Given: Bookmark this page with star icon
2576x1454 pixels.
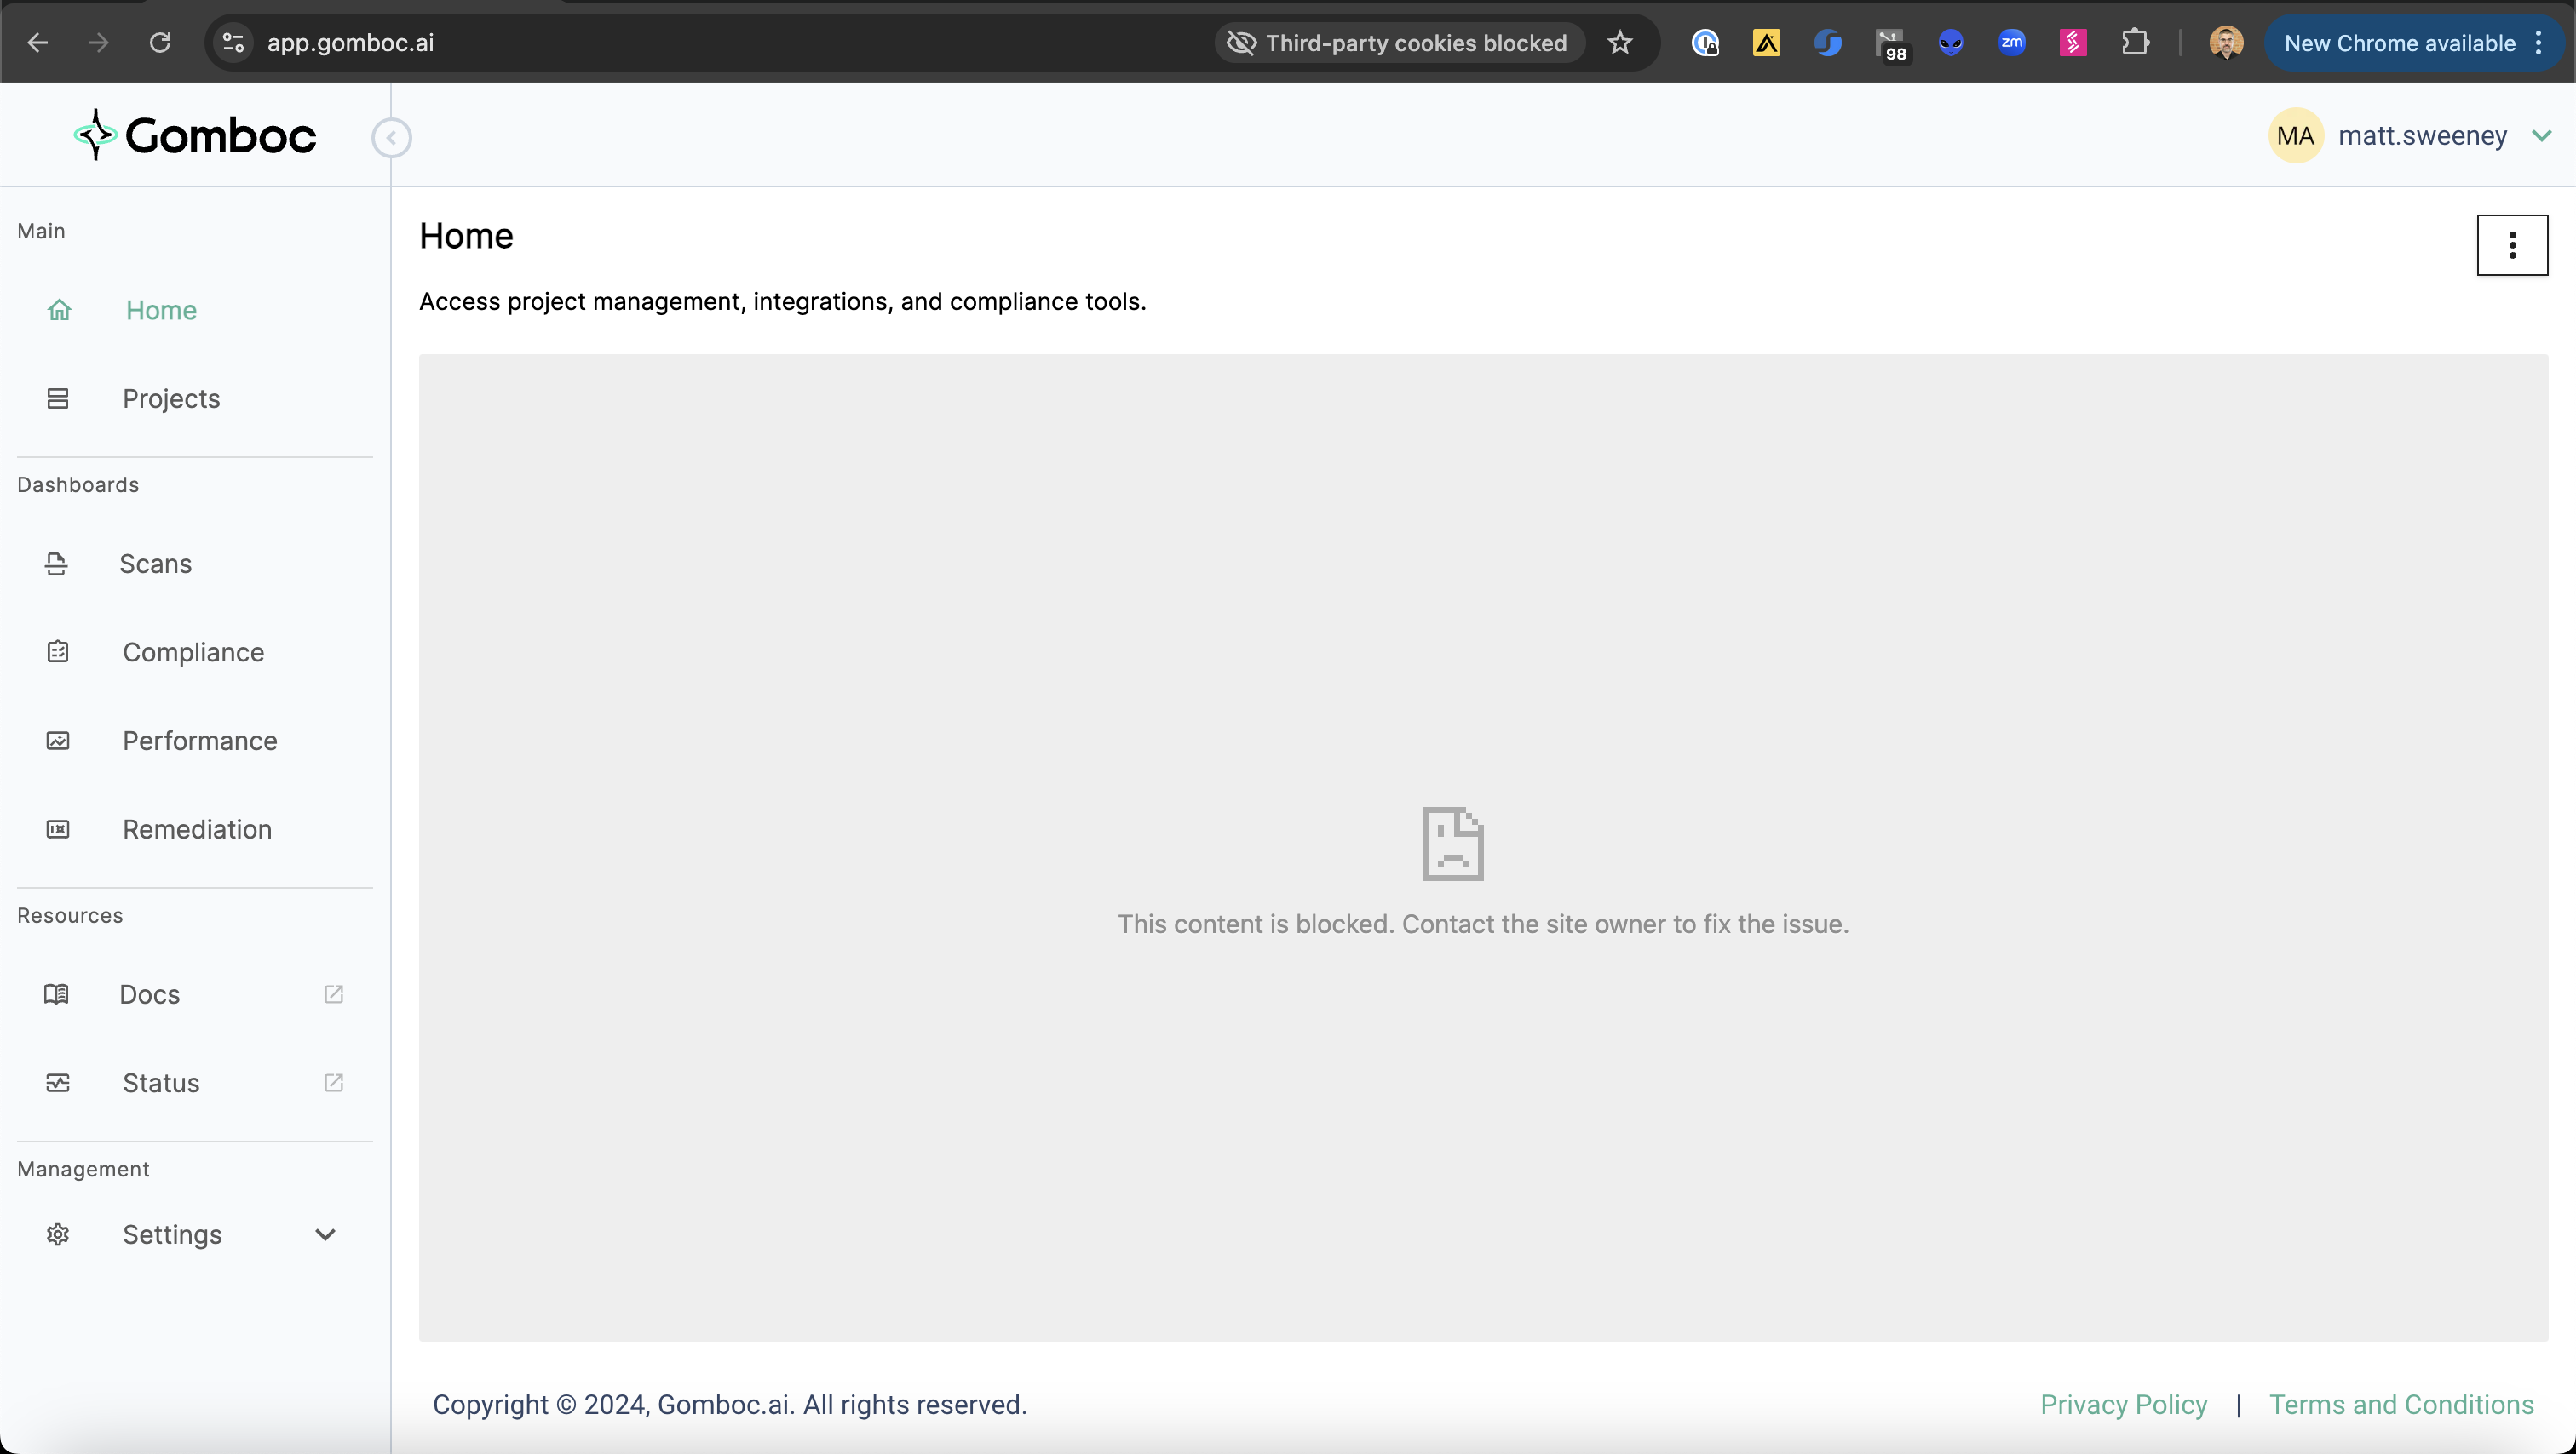Looking at the screenshot, I should point(1620,43).
